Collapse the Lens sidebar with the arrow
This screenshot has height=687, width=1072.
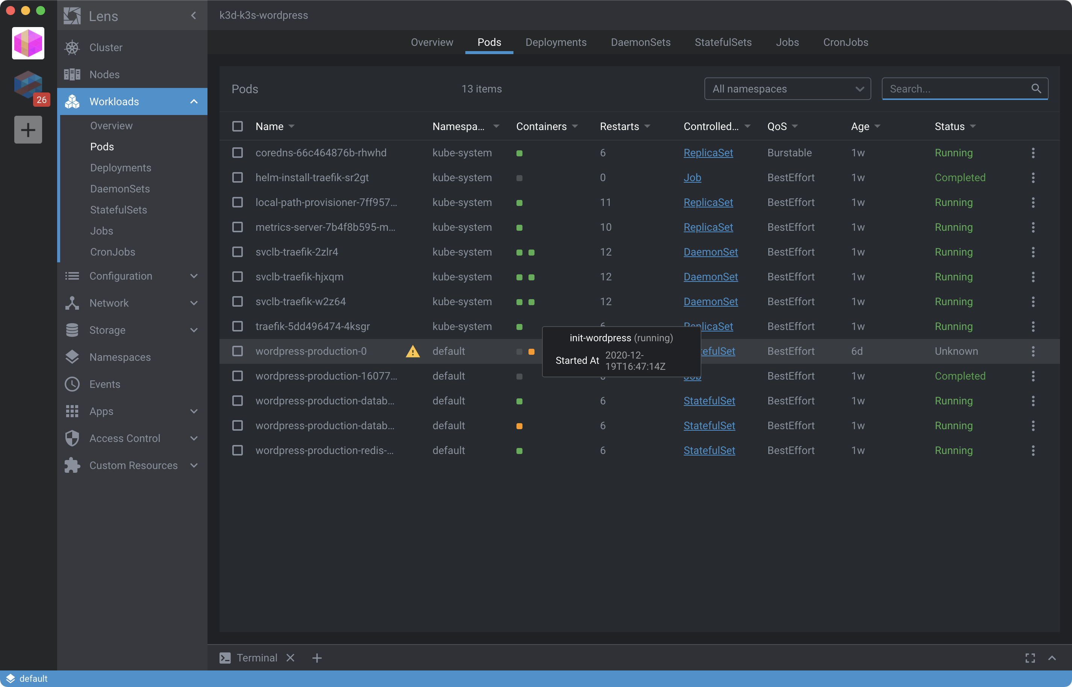[x=194, y=16]
